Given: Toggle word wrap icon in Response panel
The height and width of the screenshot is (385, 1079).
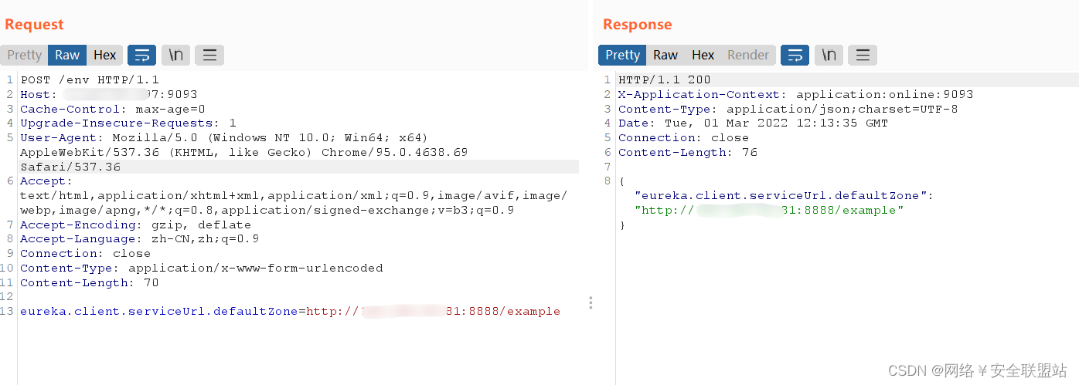Looking at the screenshot, I should click(795, 55).
